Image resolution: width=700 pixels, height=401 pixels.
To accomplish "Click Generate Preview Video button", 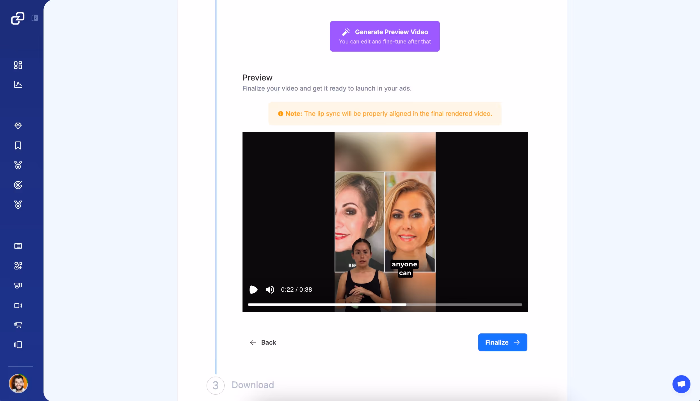I will click(385, 36).
